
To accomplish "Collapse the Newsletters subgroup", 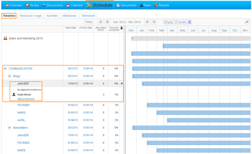I will (10, 127).
